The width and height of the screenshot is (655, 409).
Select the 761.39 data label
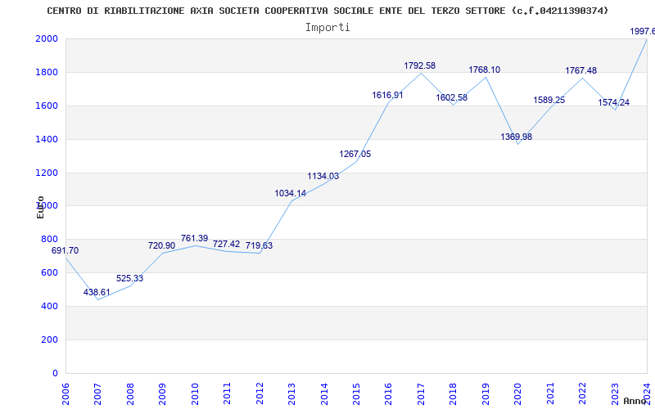(194, 238)
